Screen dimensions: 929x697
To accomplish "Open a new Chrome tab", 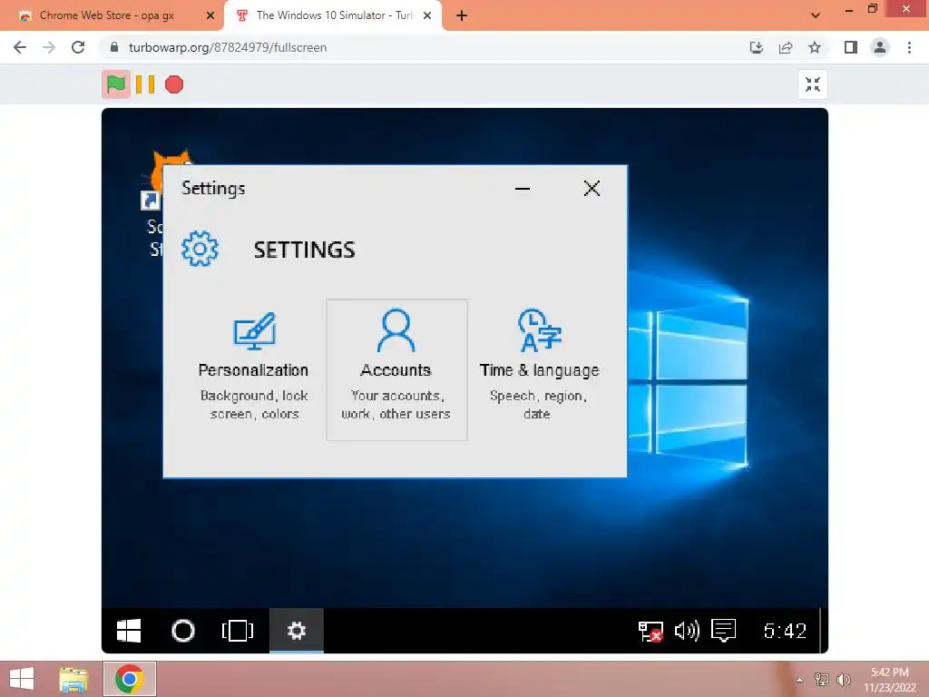I will point(462,15).
